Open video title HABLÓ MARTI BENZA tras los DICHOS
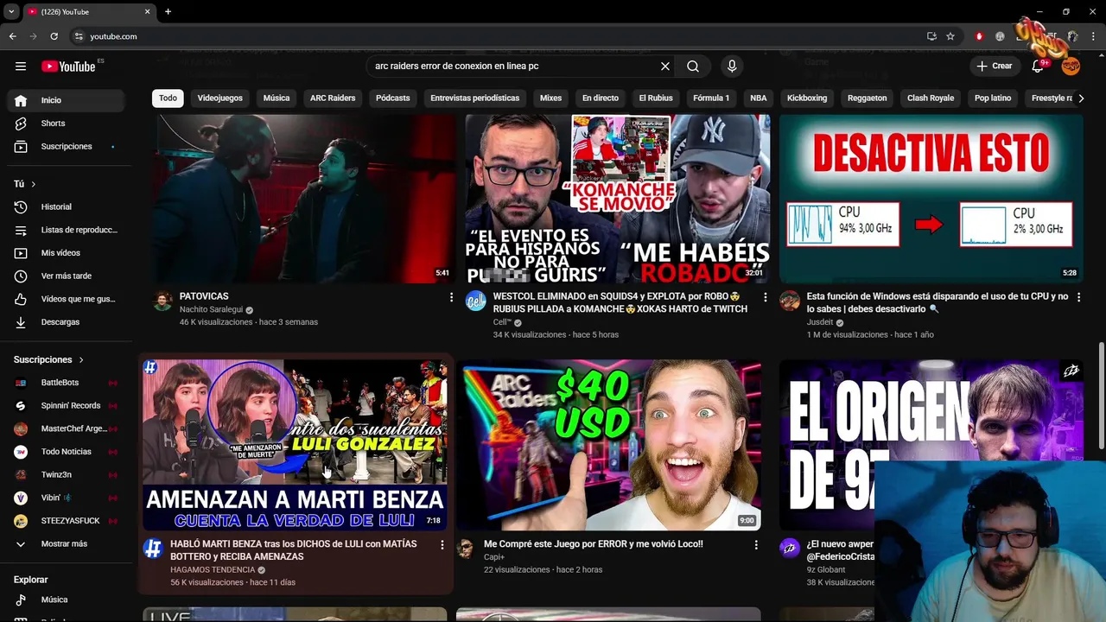Image resolution: width=1106 pixels, height=622 pixels. [294, 550]
